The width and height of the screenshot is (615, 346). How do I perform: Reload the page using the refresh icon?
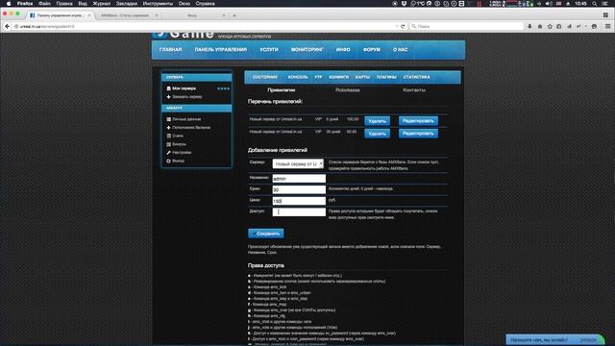[x=403, y=26]
